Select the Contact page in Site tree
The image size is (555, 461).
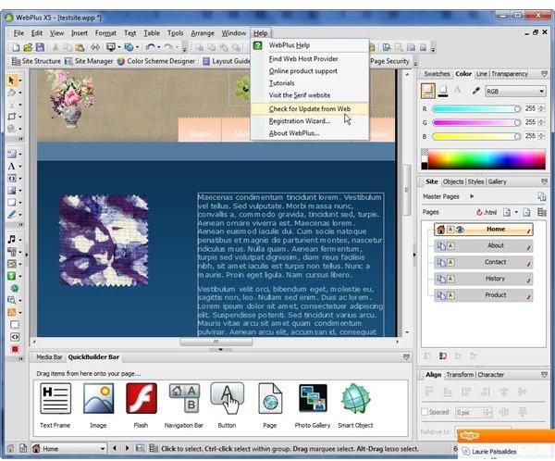[484, 262]
